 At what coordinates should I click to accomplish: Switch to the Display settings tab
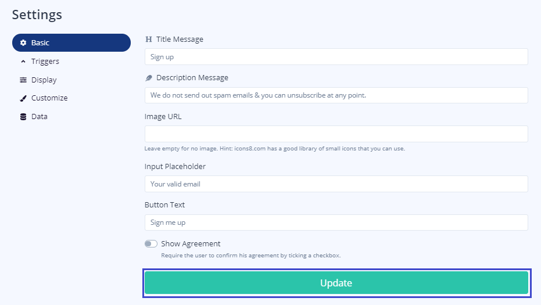pos(44,80)
